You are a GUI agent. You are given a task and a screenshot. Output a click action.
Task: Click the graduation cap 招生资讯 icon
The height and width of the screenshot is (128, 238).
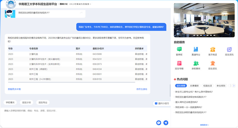click(212, 63)
